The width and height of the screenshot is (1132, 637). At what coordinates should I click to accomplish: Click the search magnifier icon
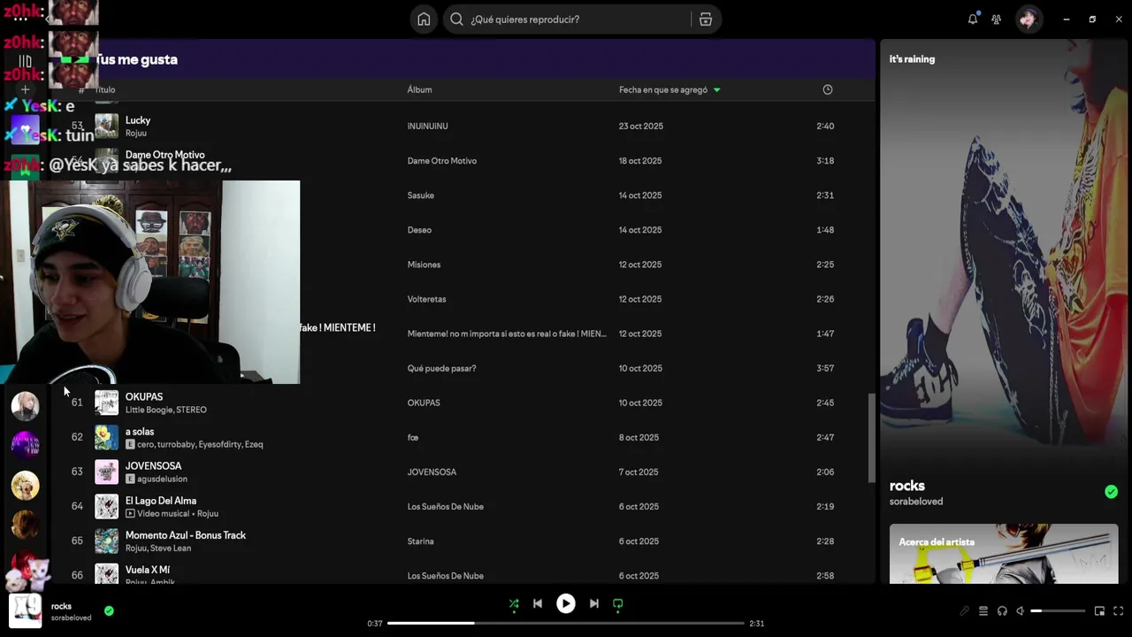(x=456, y=19)
